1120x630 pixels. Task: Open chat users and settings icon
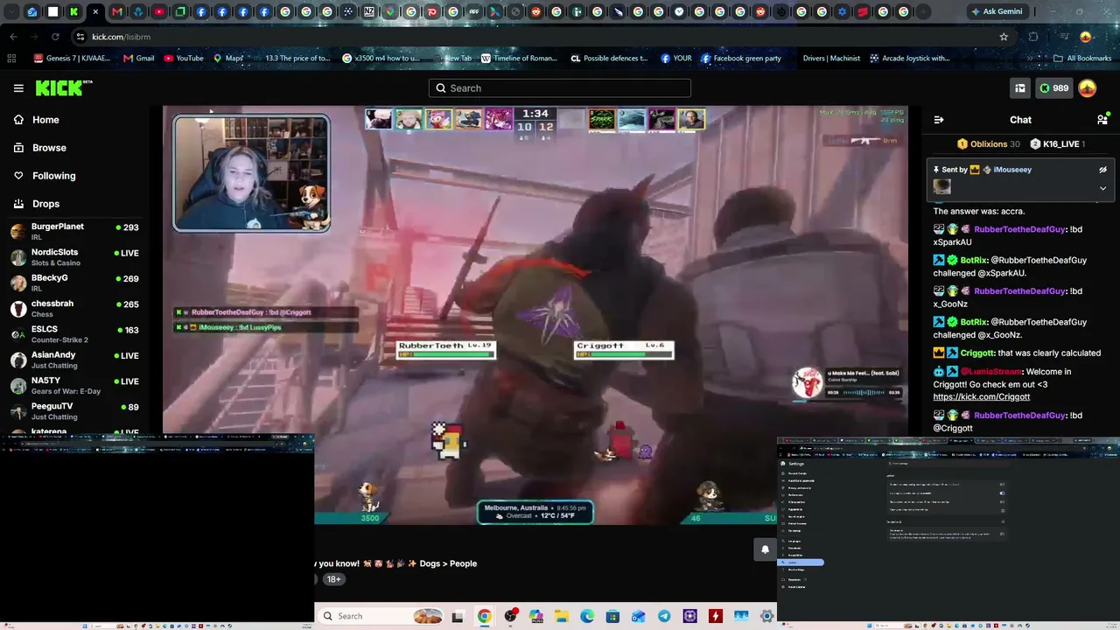tap(1102, 120)
